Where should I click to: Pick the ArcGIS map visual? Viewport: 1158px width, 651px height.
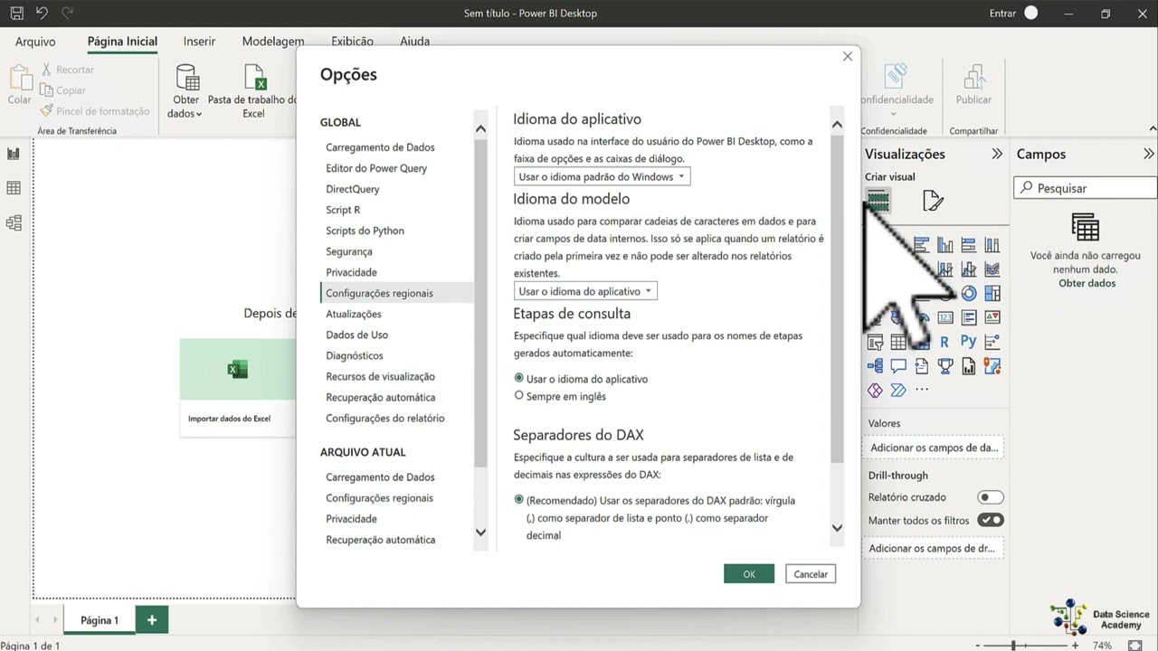pyautogui.click(x=992, y=366)
